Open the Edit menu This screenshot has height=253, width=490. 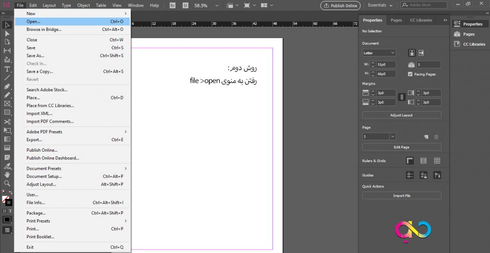33,5
